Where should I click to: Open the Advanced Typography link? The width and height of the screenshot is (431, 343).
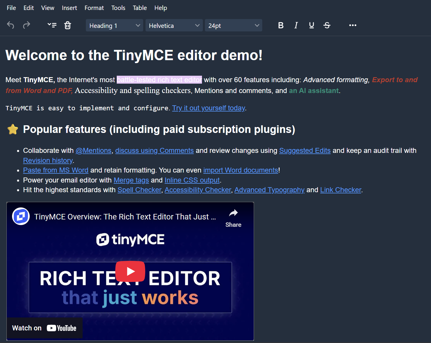(x=269, y=190)
